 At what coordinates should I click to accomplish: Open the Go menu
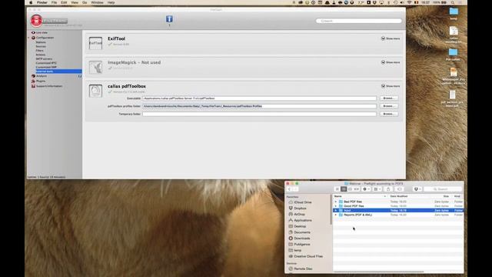tap(85, 2)
